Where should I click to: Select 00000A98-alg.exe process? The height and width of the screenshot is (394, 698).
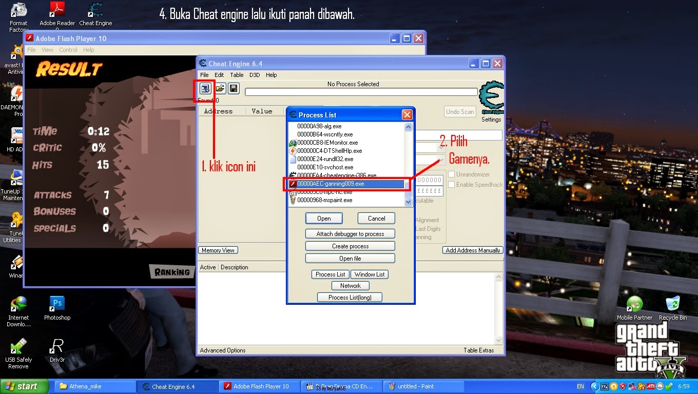coord(346,126)
